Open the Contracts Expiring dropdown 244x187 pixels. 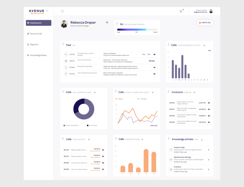(195, 92)
